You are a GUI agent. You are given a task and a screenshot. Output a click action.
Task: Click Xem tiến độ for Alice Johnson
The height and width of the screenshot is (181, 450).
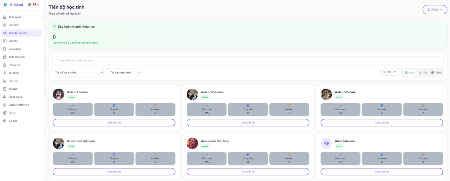[x=382, y=172]
